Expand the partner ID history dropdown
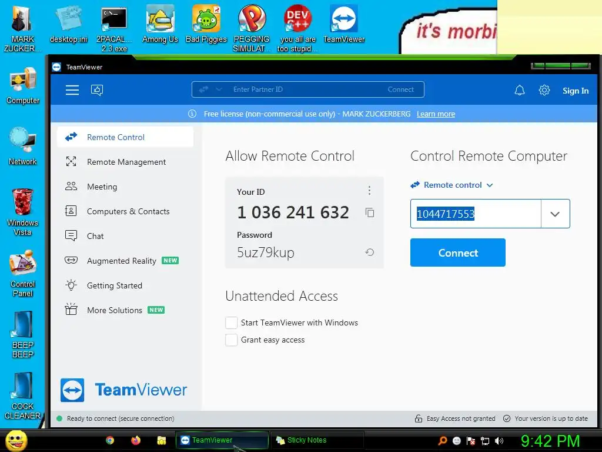Image resolution: width=602 pixels, height=452 pixels. click(555, 214)
